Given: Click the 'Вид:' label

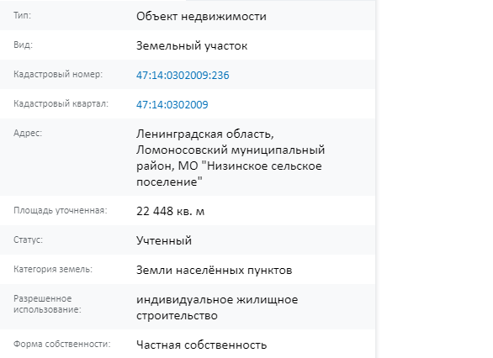Looking at the screenshot, I should pos(23,45).
